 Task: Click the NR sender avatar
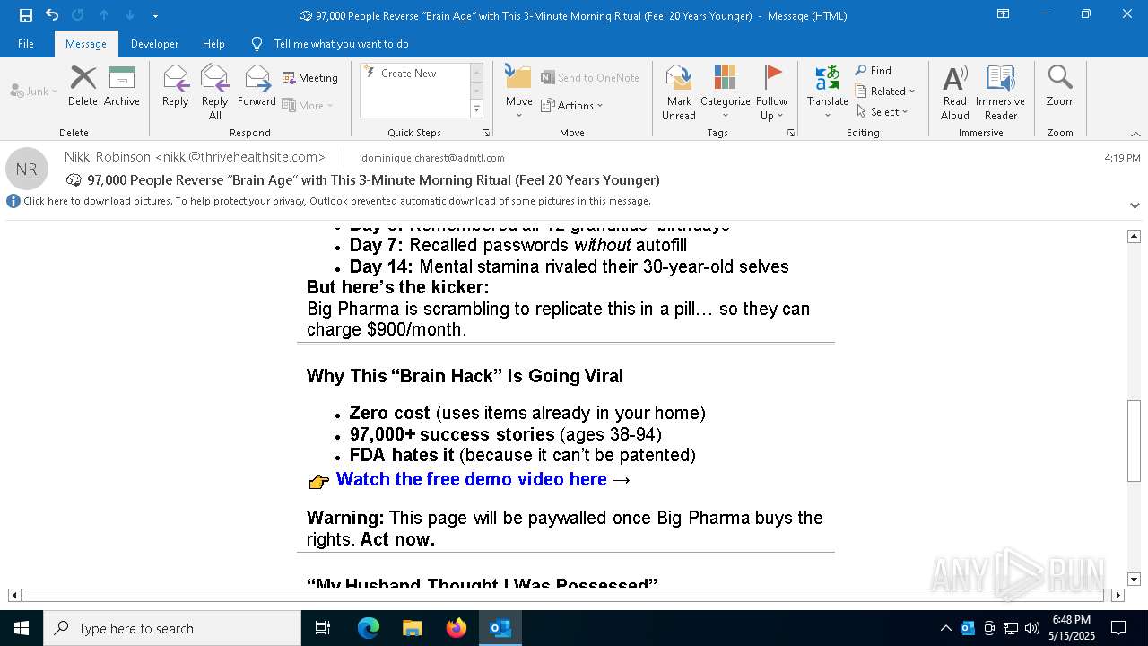click(x=27, y=169)
